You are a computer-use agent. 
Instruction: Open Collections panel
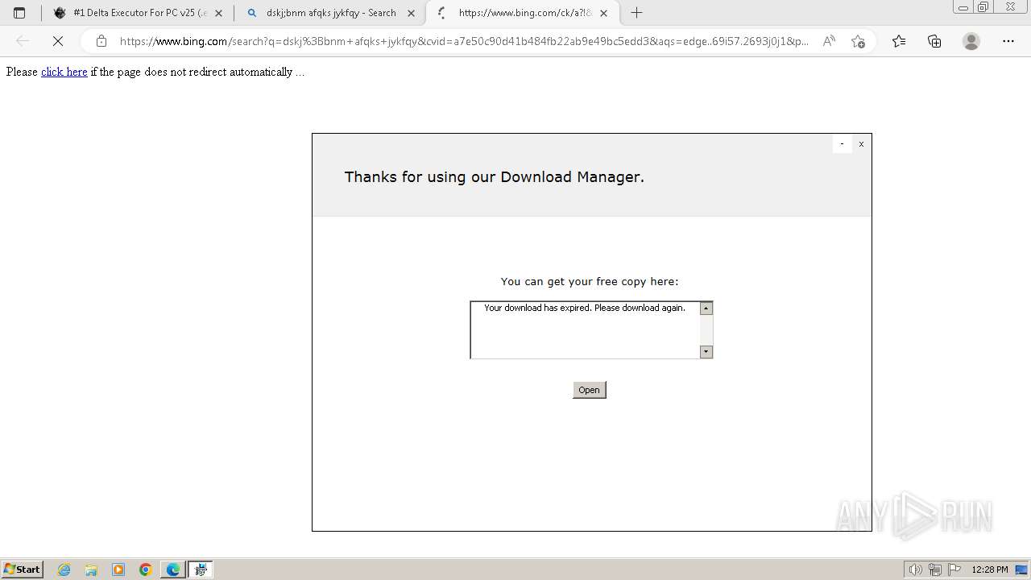coord(934,41)
